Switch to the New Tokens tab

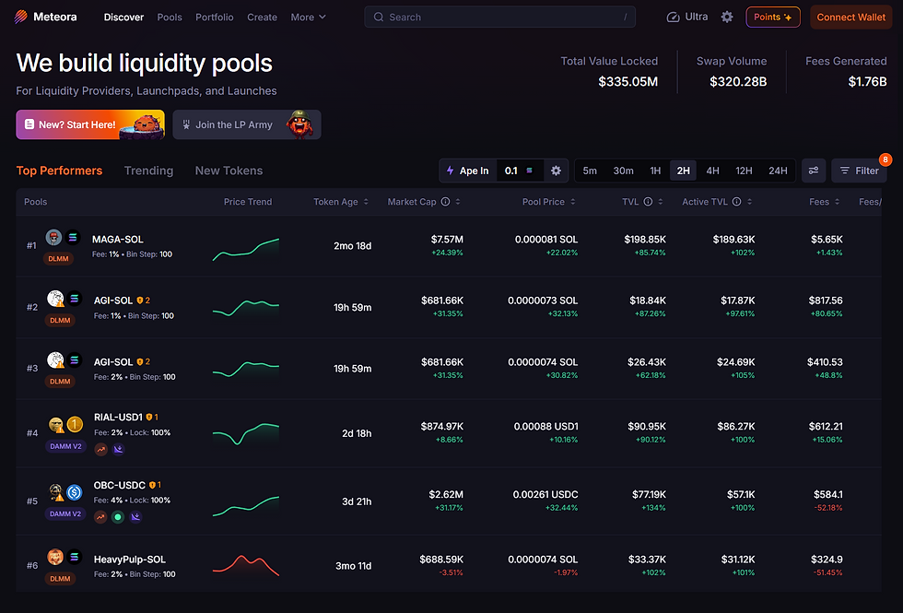(229, 171)
